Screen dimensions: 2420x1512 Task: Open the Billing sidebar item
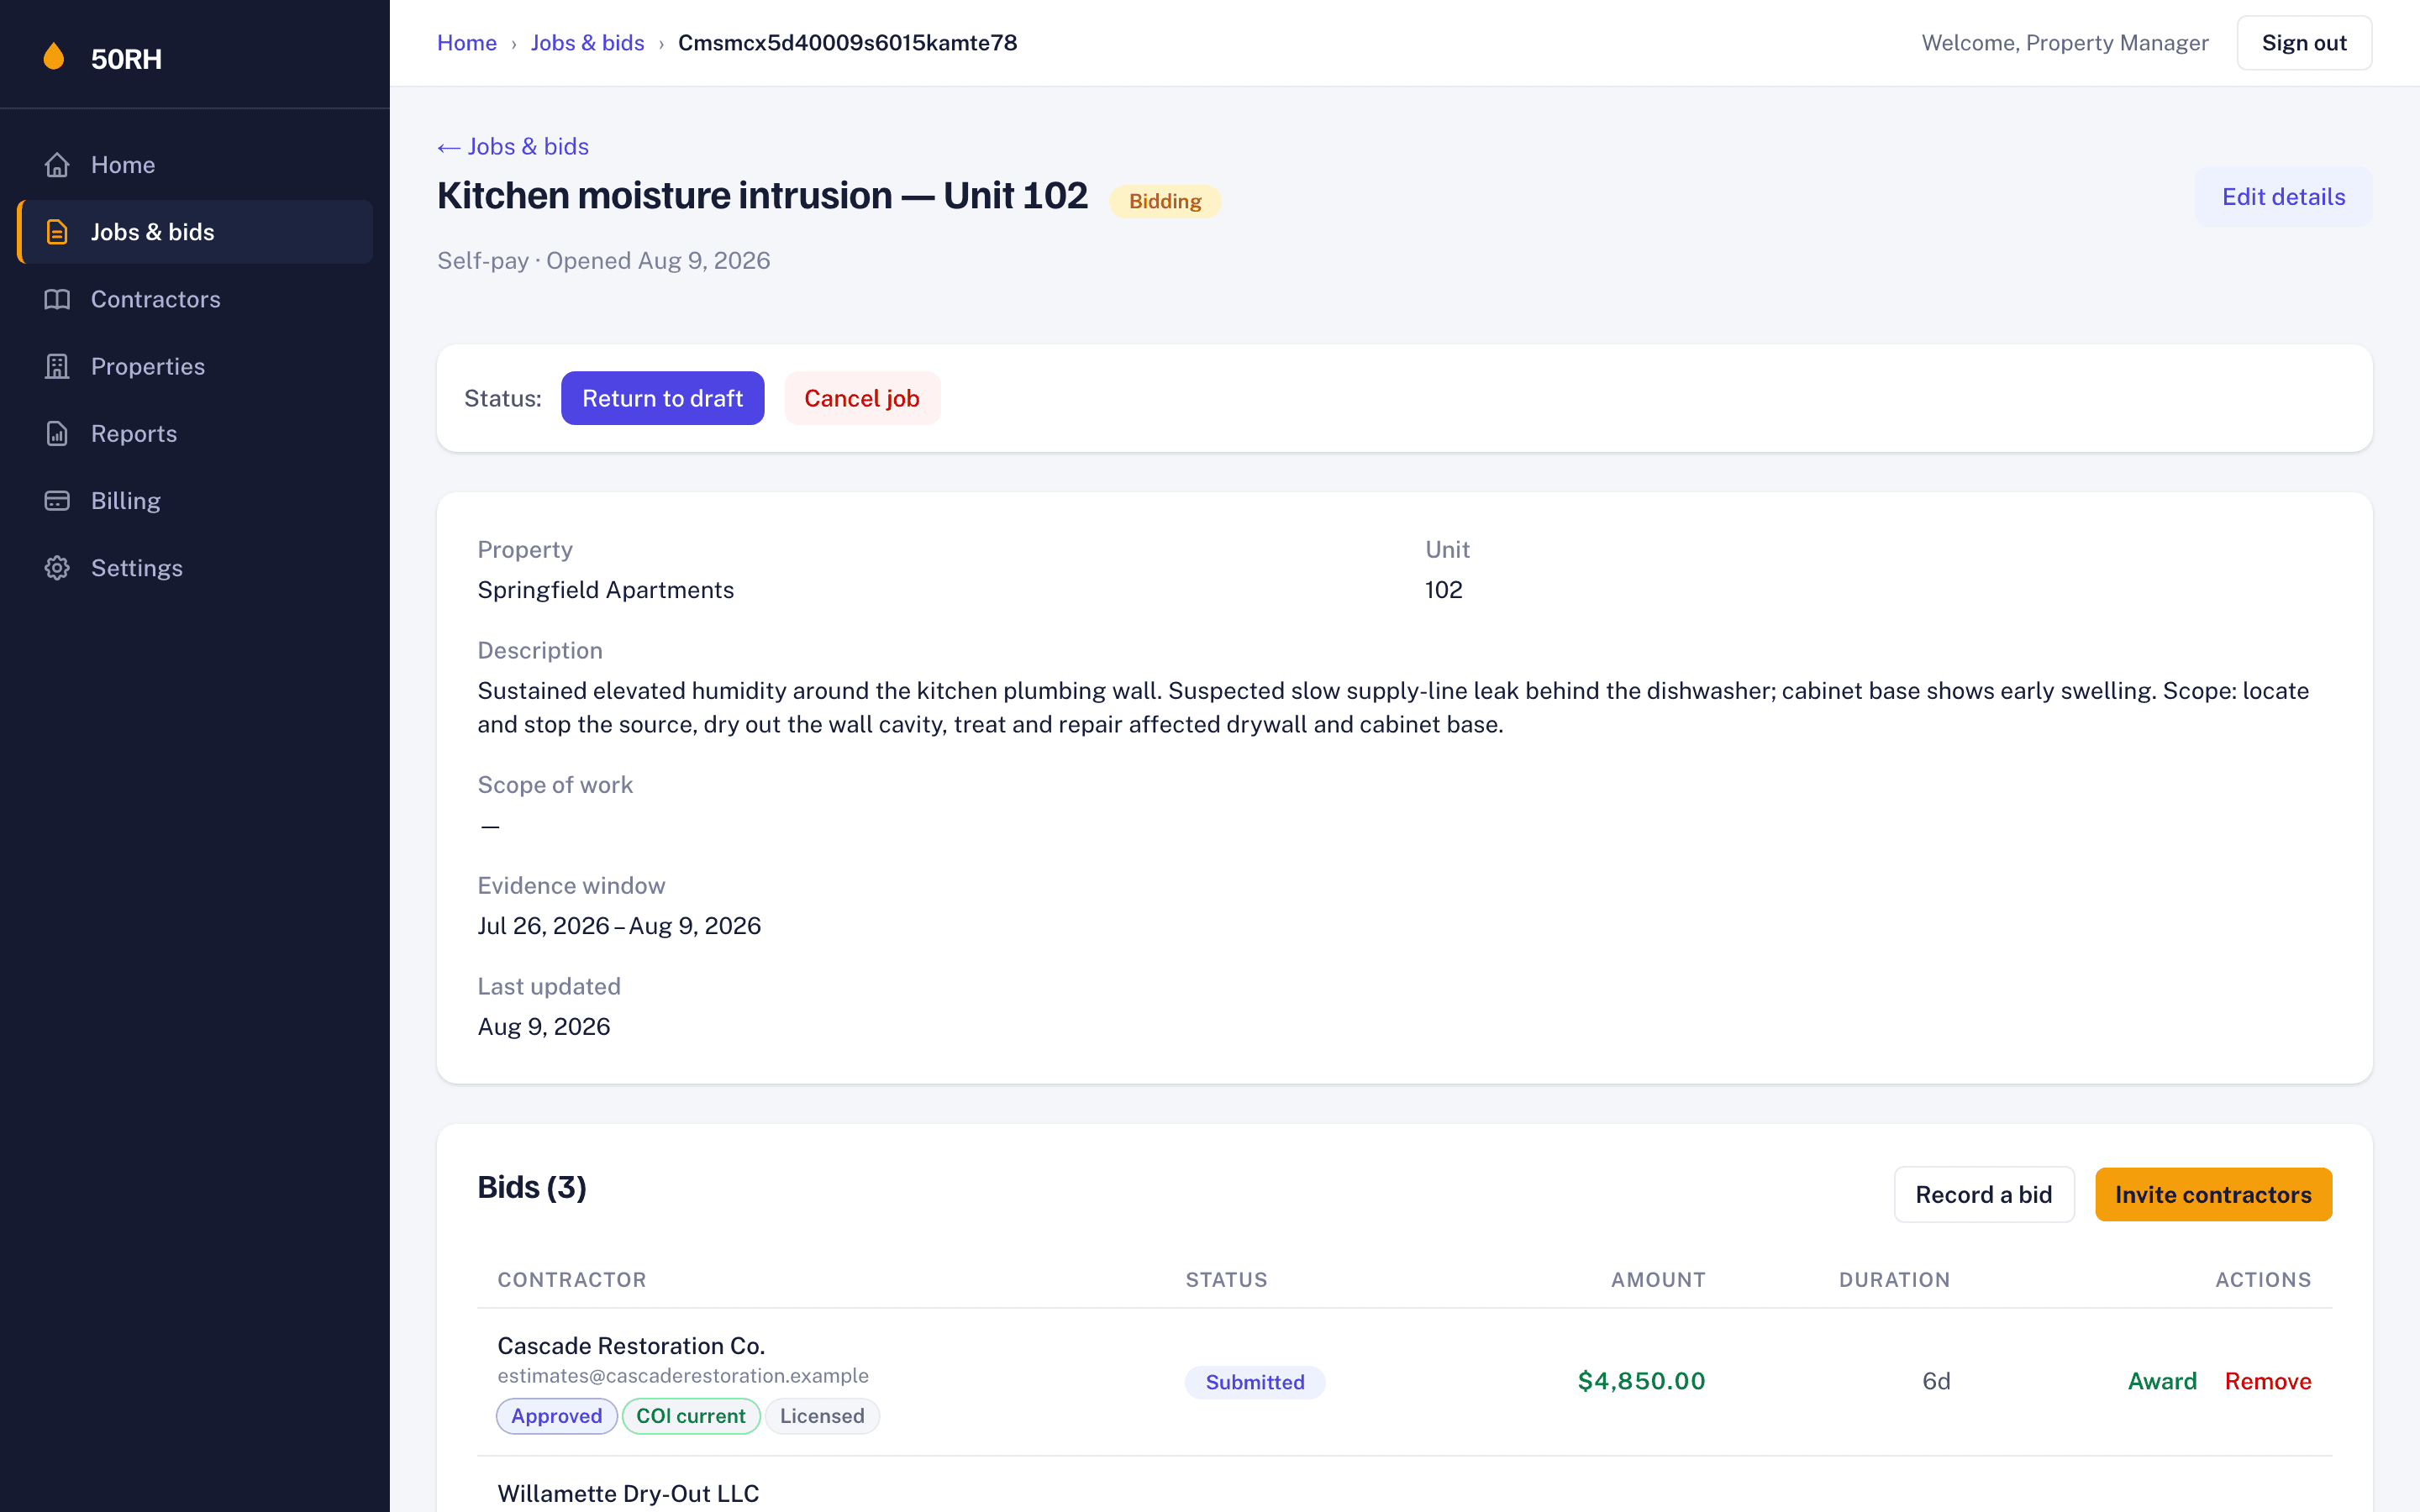point(195,500)
